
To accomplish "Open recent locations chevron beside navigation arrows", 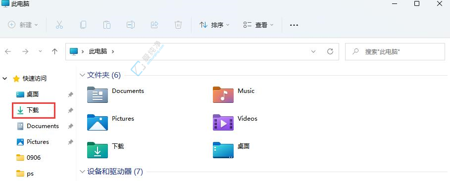I will (x=40, y=51).
